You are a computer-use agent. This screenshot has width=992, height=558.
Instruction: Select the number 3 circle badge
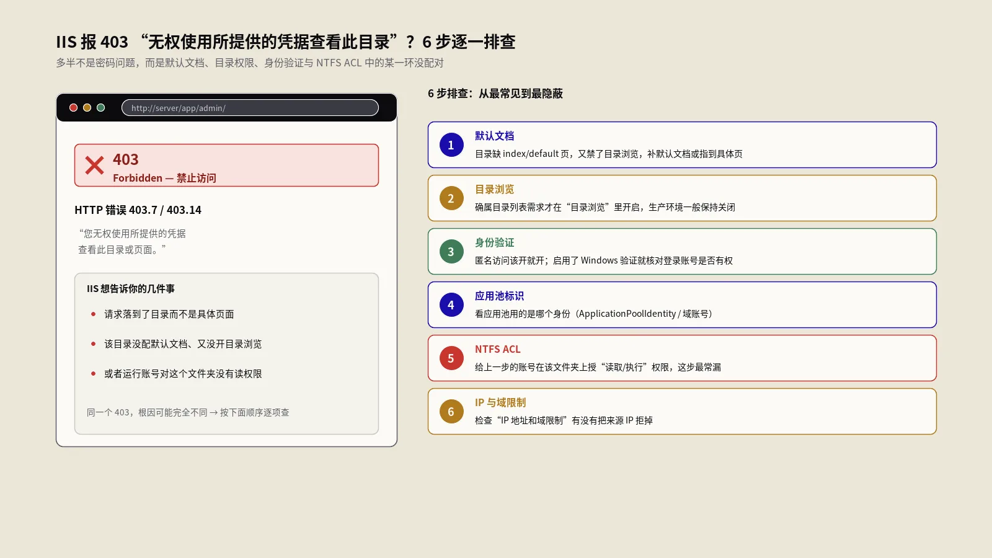click(x=451, y=252)
